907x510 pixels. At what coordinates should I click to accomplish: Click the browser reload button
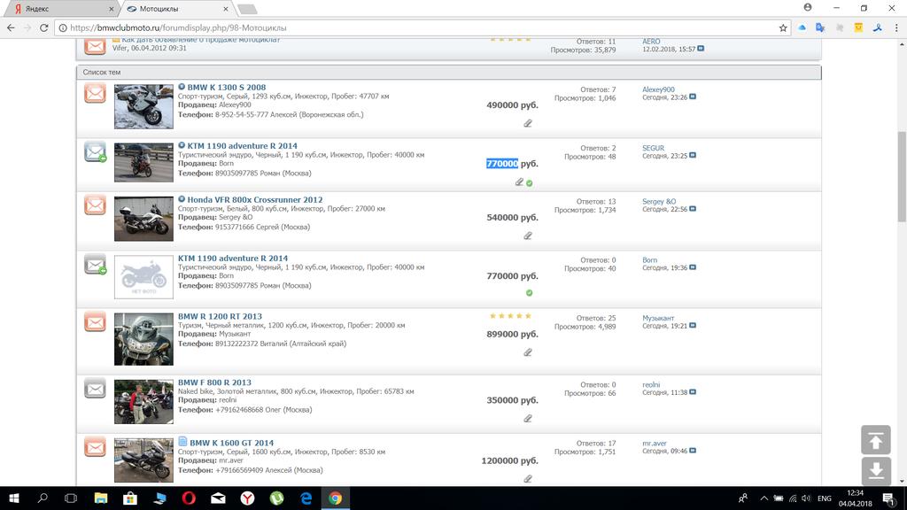[x=44, y=27]
